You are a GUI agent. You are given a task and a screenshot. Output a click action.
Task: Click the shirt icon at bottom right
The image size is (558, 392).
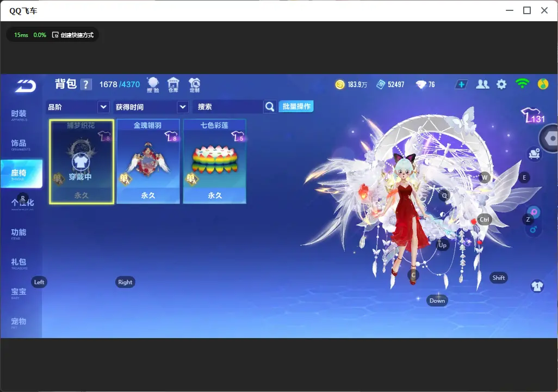click(537, 286)
